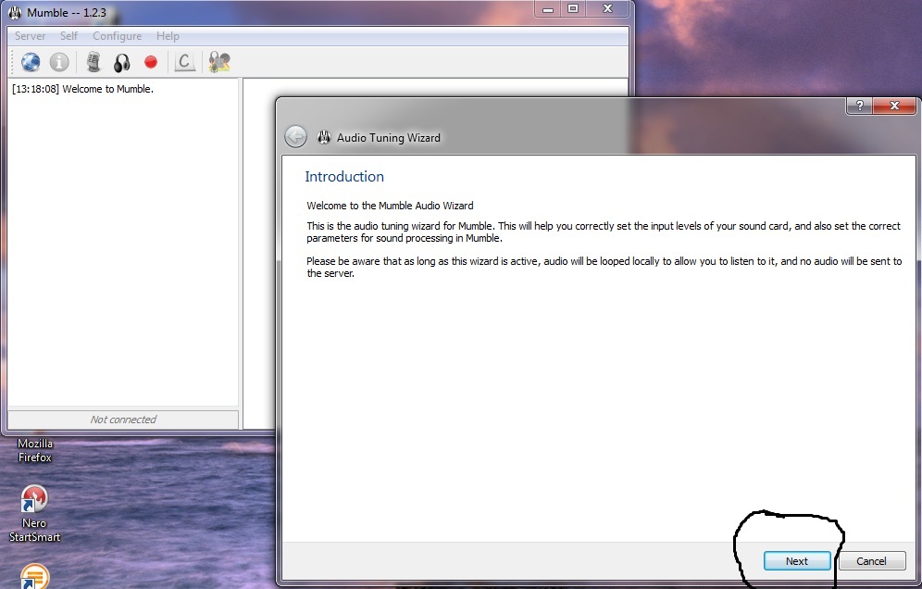Screen dimensions: 922x589
Task: Click the 'Not connected' chat input field
Action: pos(123,420)
